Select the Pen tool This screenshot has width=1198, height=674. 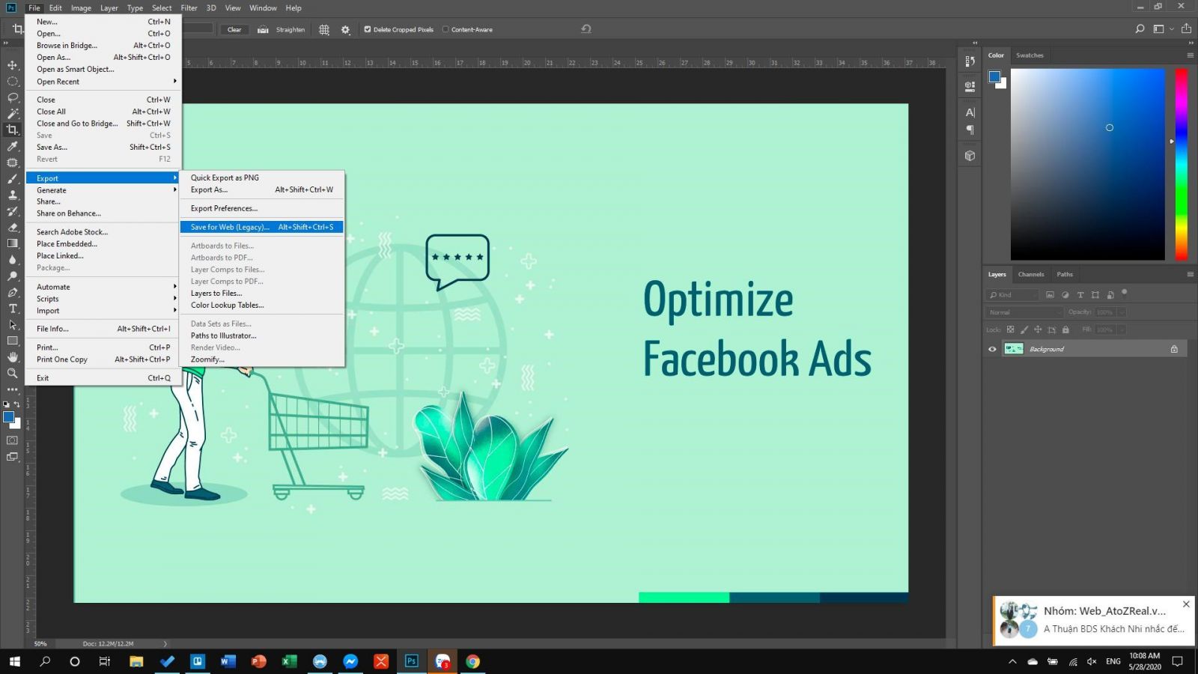click(12, 292)
